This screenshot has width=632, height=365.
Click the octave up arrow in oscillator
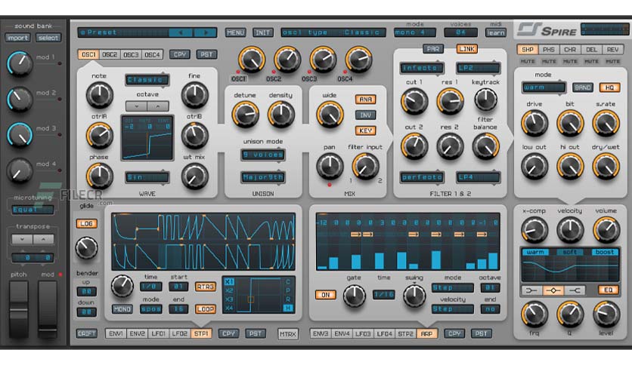pos(157,106)
